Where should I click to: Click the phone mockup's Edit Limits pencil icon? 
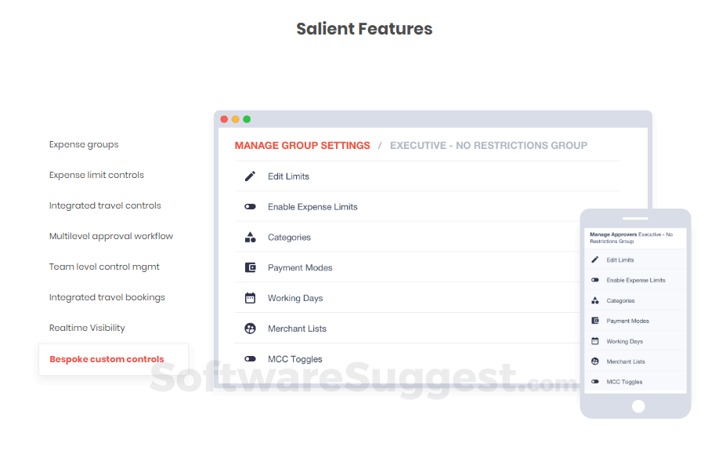(x=595, y=260)
